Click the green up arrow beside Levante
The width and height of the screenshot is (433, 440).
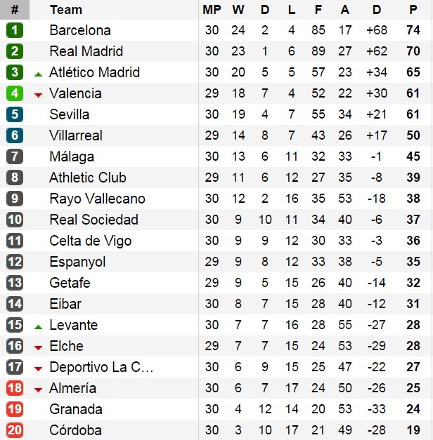click(x=38, y=326)
